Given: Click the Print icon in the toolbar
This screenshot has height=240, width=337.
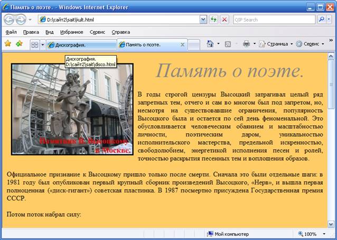Looking at the screenshot, I should pos(246,44).
